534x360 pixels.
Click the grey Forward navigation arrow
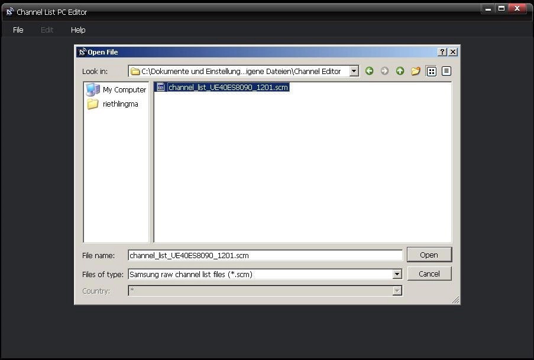[x=384, y=71]
